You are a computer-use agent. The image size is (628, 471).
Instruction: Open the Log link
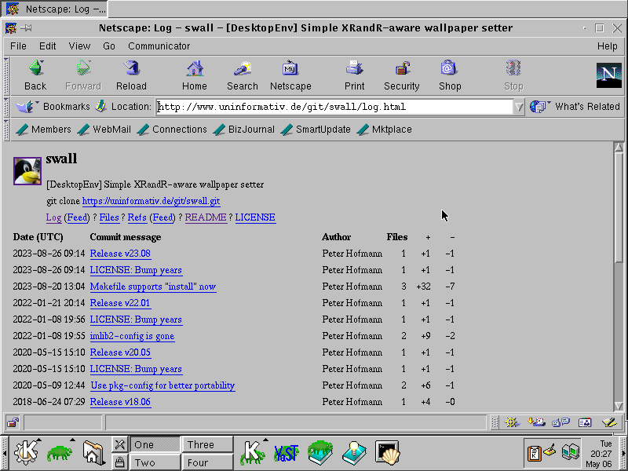click(x=53, y=217)
